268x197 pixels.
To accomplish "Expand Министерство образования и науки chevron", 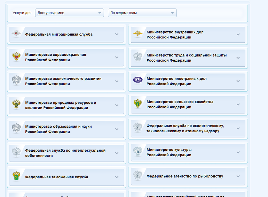I will 117,129.
